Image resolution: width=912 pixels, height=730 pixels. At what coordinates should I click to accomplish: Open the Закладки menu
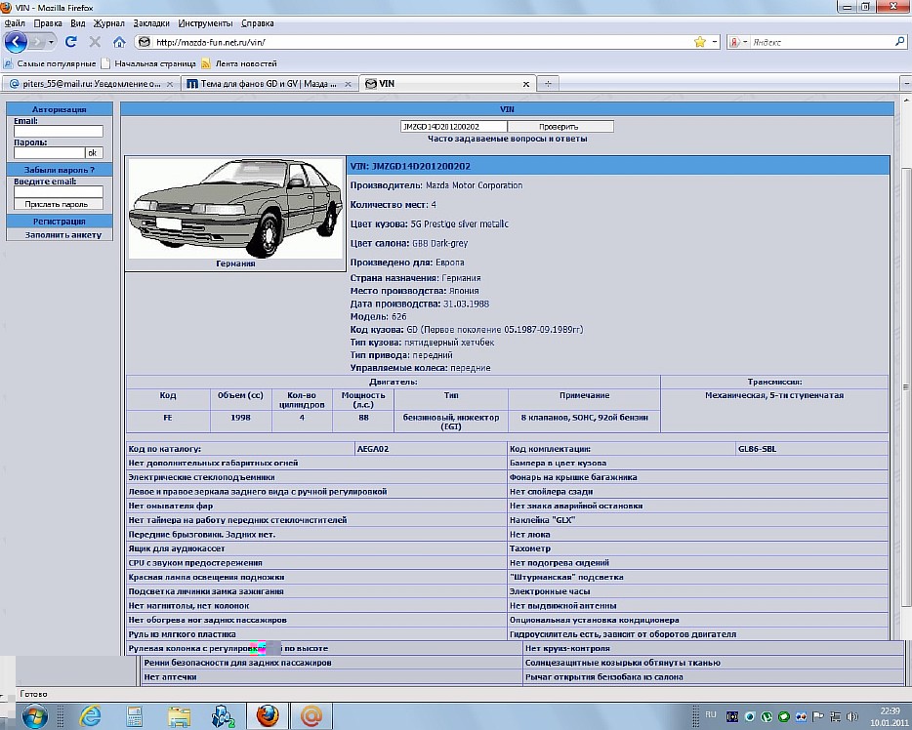click(149, 21)
